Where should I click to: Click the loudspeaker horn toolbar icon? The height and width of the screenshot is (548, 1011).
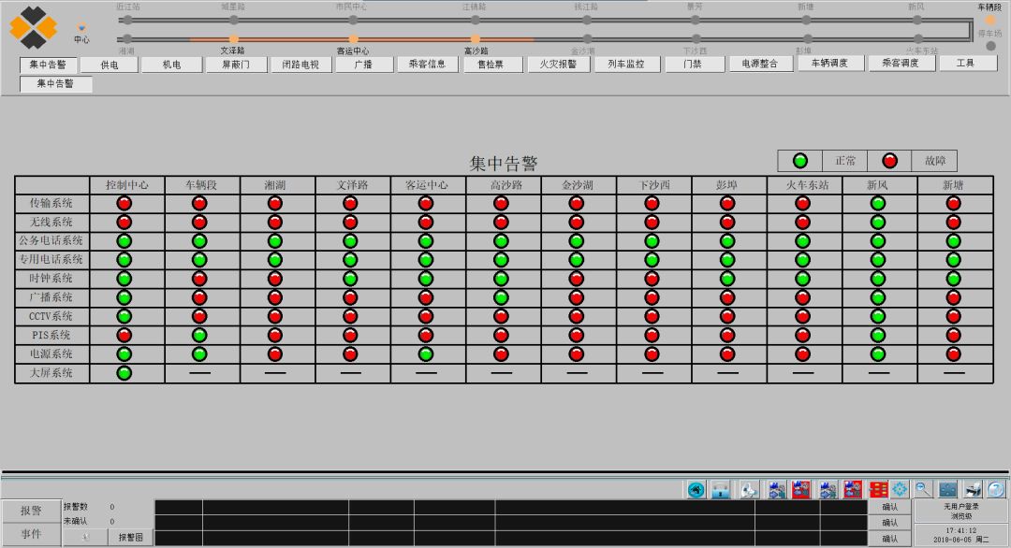point(749,490)
